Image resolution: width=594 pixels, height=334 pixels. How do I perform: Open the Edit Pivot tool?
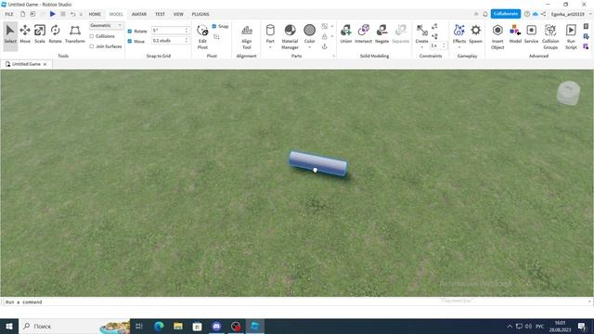pyautogui.click(x=202, y=37)
